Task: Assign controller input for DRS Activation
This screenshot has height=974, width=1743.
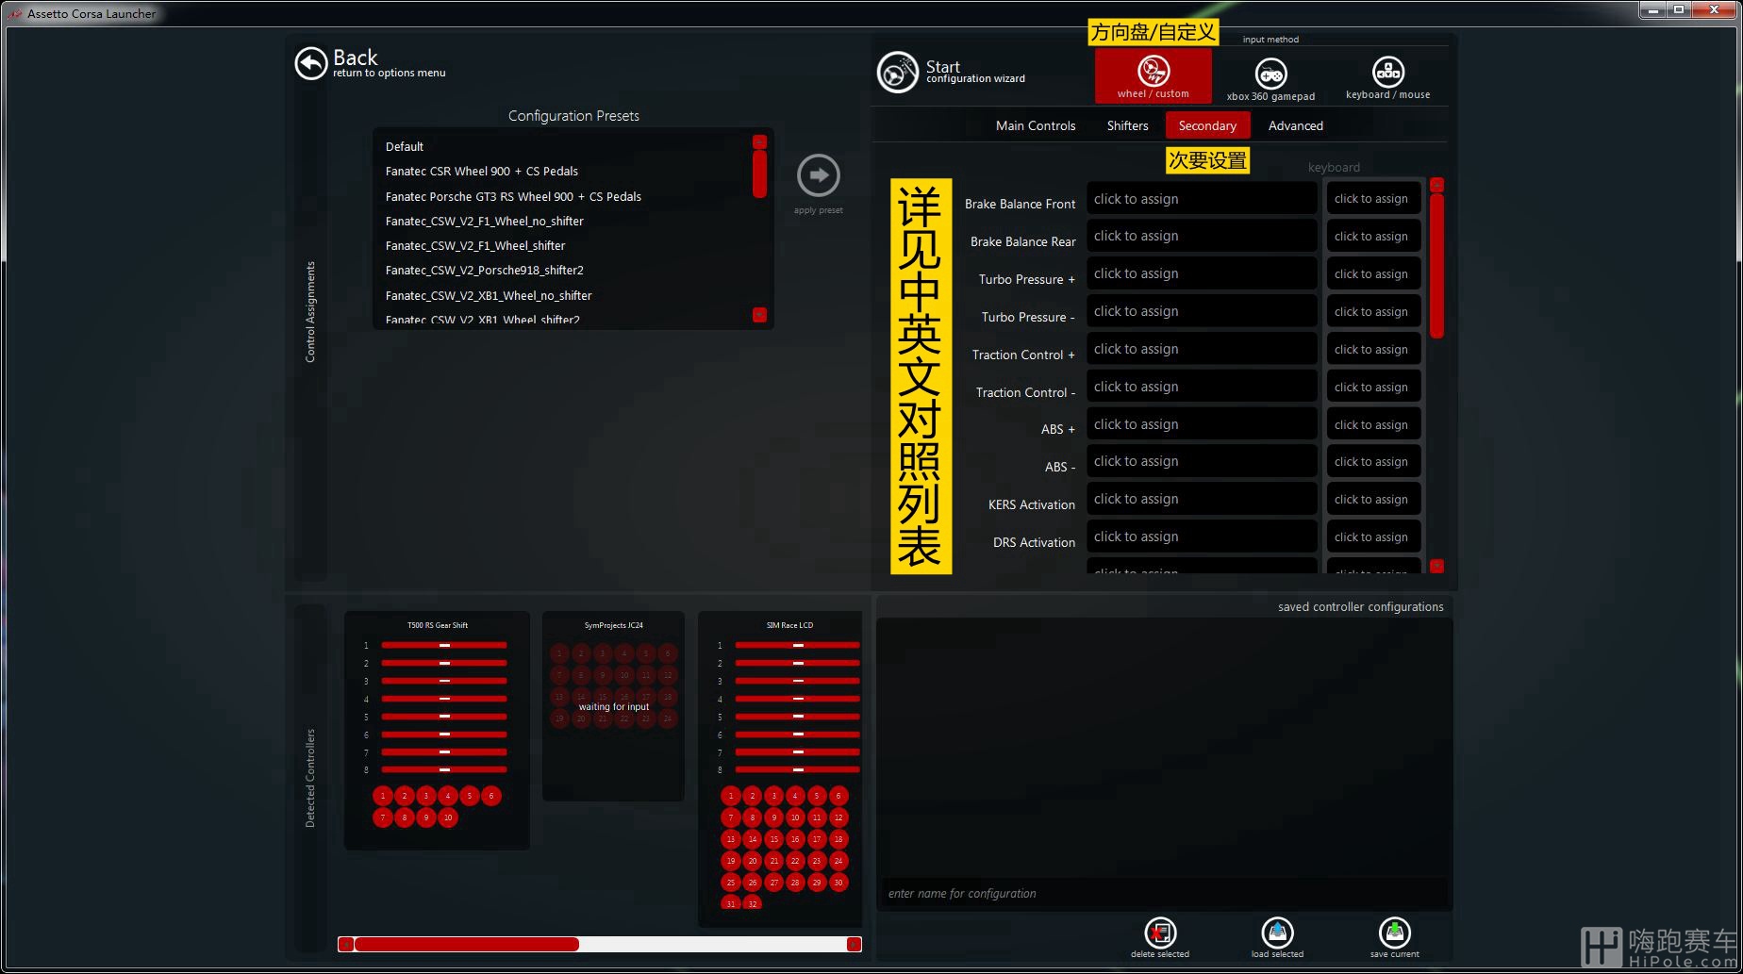Action: (1202, 537)
